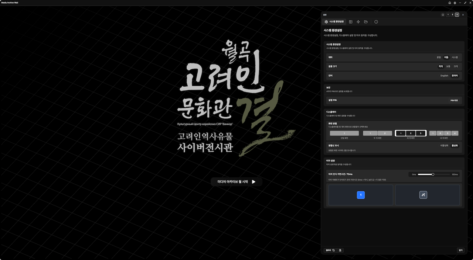Click the 갤러리 reset button in footer
Viewport: 473px width, 260px height.
[330, 250]
